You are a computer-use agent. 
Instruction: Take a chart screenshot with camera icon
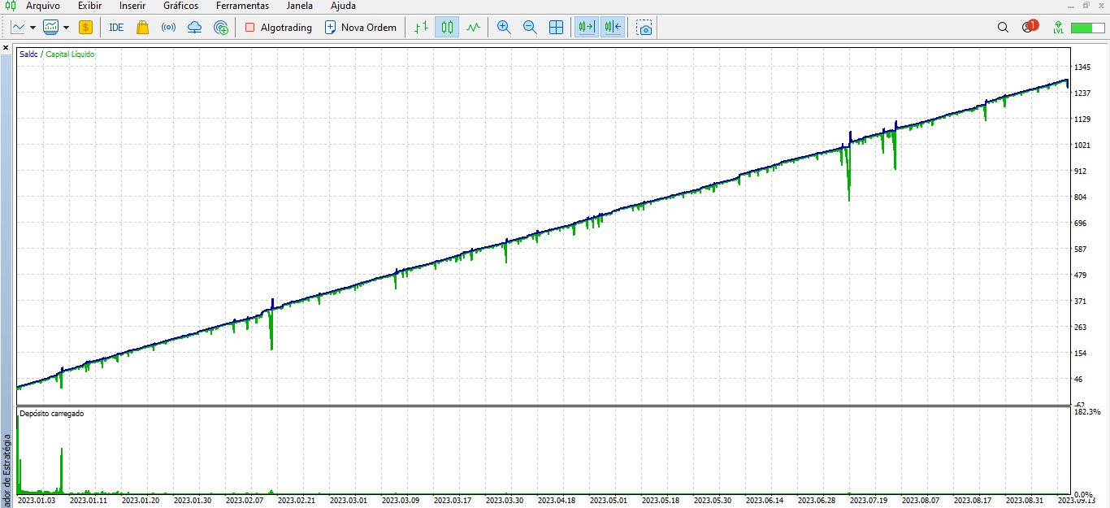644,27
